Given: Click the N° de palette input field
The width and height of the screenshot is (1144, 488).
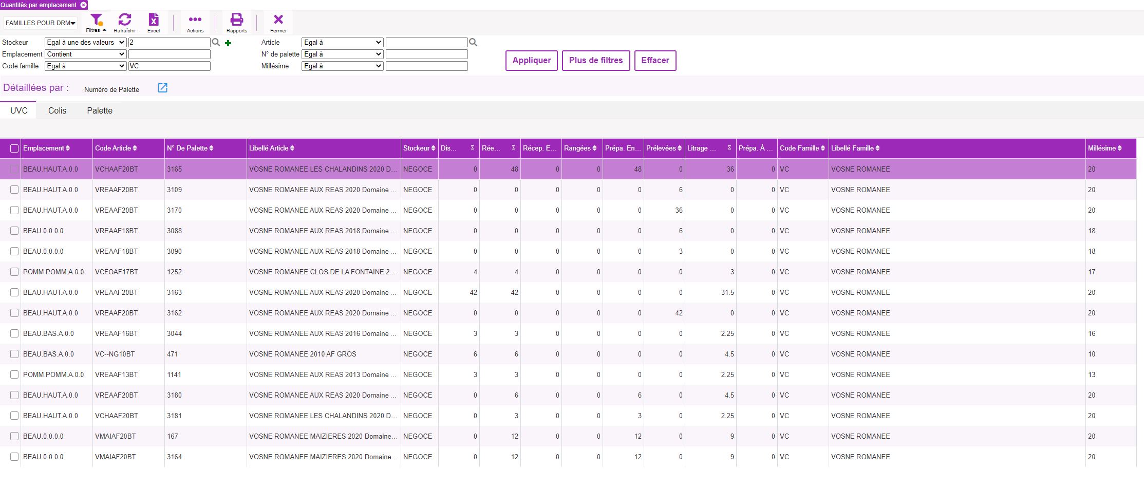Looking at the screenshot, I should point(427,54).
